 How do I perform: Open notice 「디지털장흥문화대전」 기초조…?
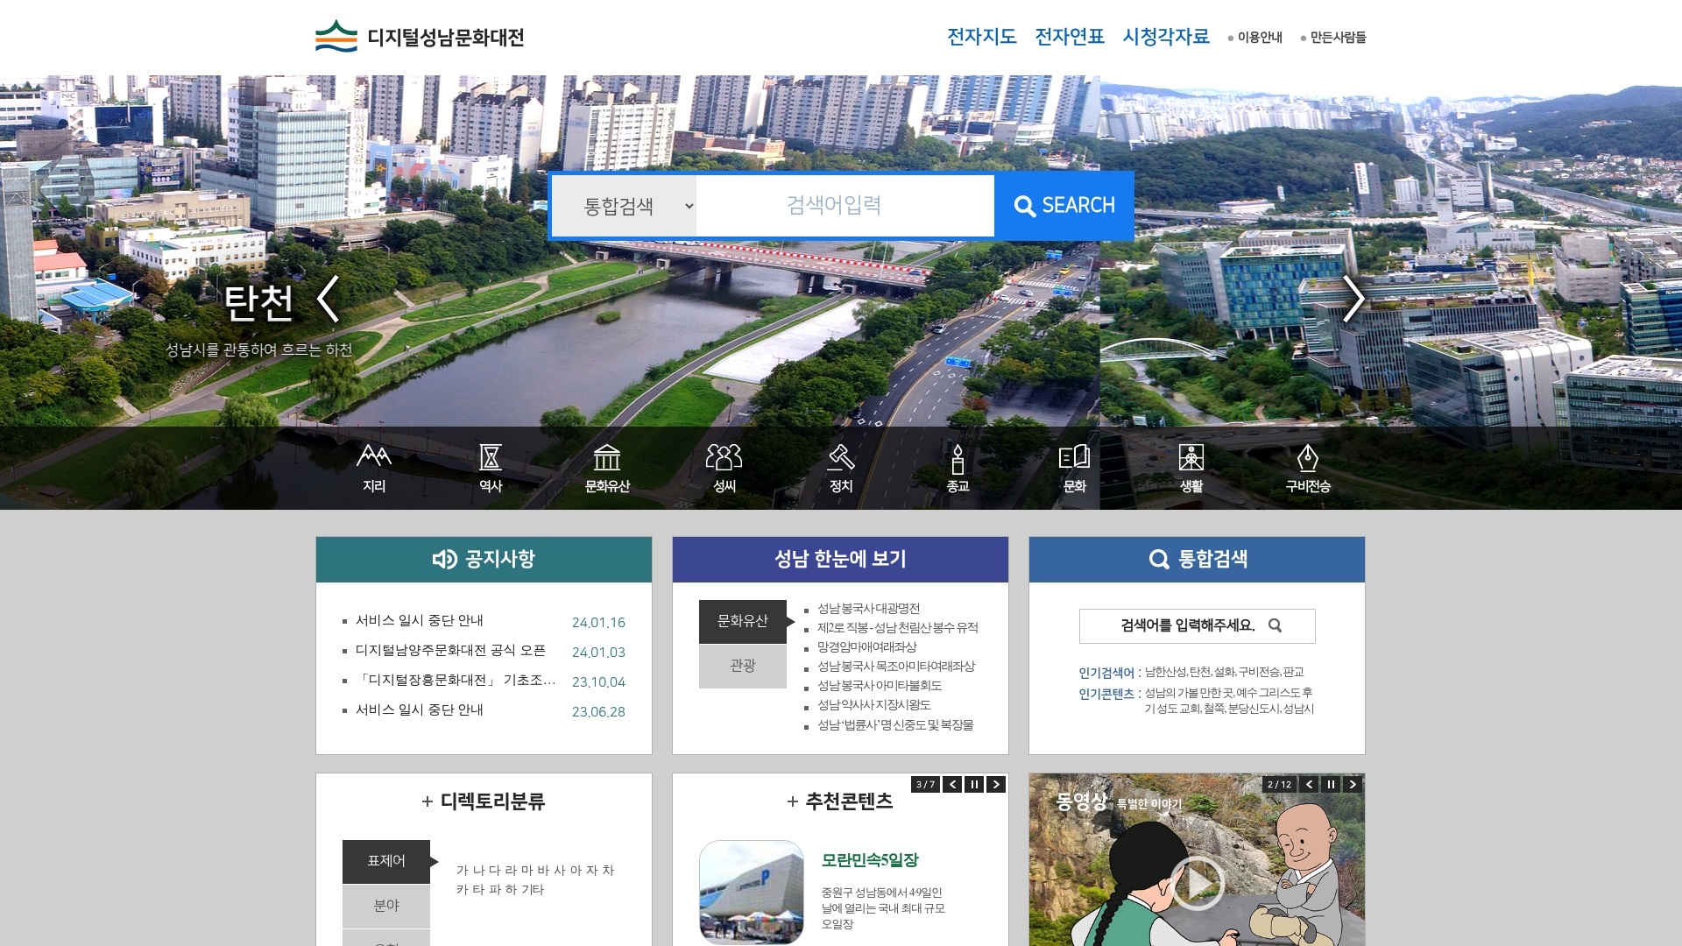tap(456, 681)
